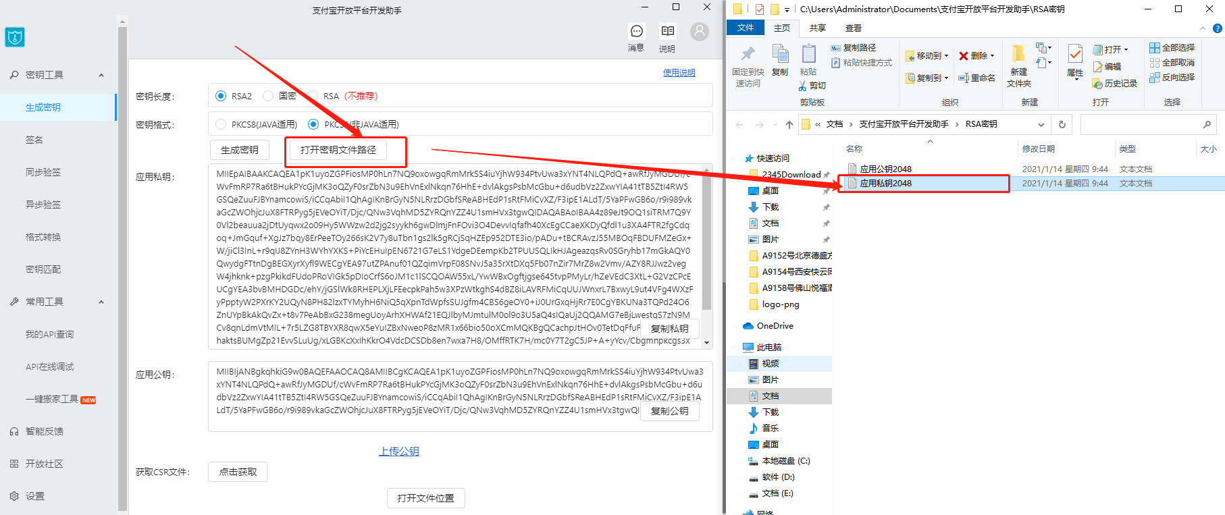Open 同步验签 in the sidebar
1225x515 pixels.
(43, 172)
